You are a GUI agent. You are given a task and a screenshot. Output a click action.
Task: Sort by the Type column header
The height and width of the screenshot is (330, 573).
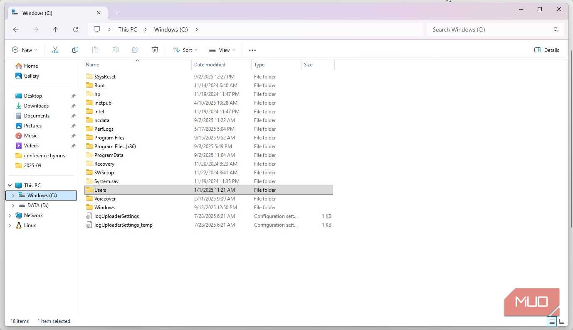(x=277, y=65)
